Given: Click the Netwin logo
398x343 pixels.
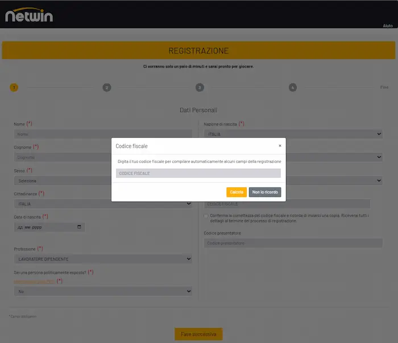Looking at the screenshot, I should [x=29, y=15].
